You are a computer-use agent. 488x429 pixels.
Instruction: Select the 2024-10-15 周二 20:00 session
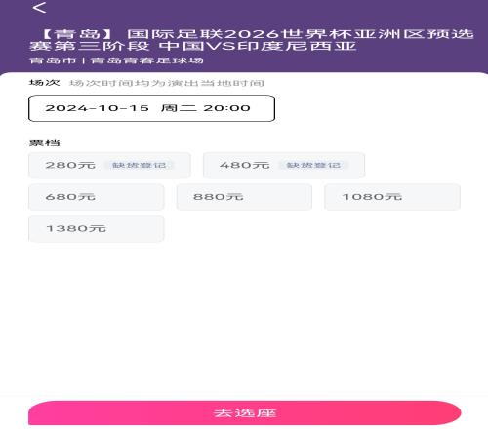151,108
